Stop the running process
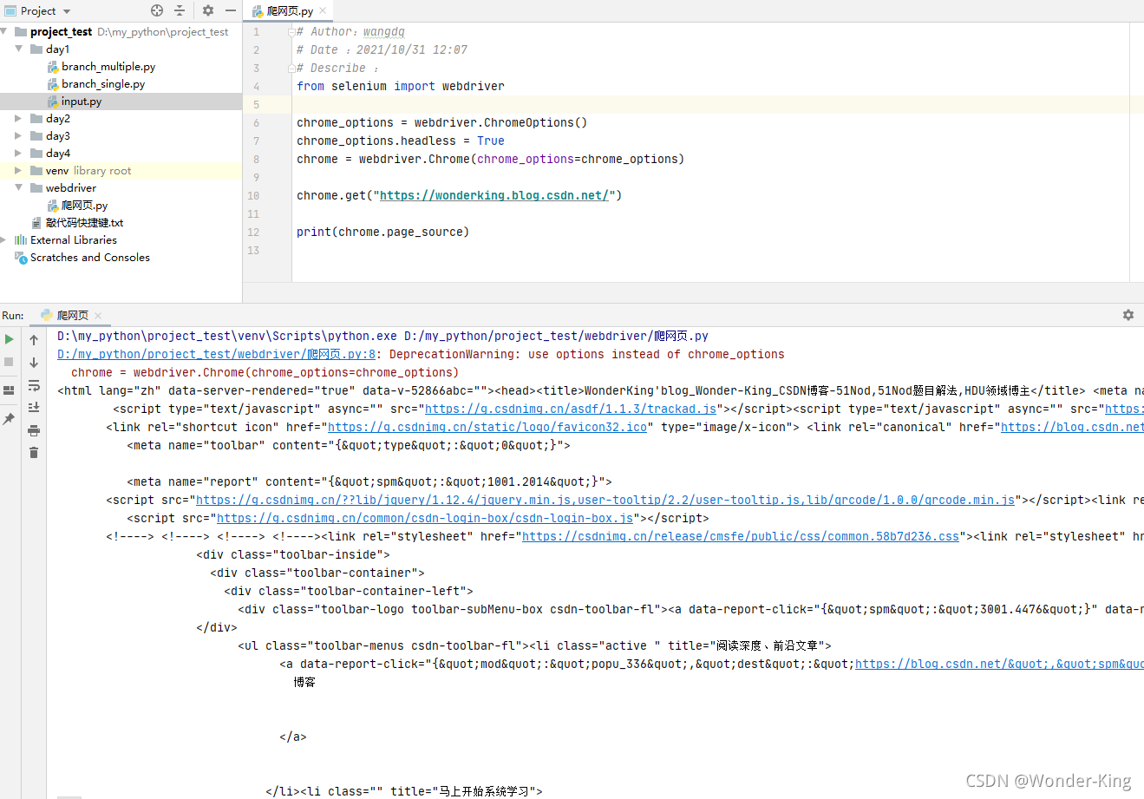The image size is (1144, 799). point(10,362)
